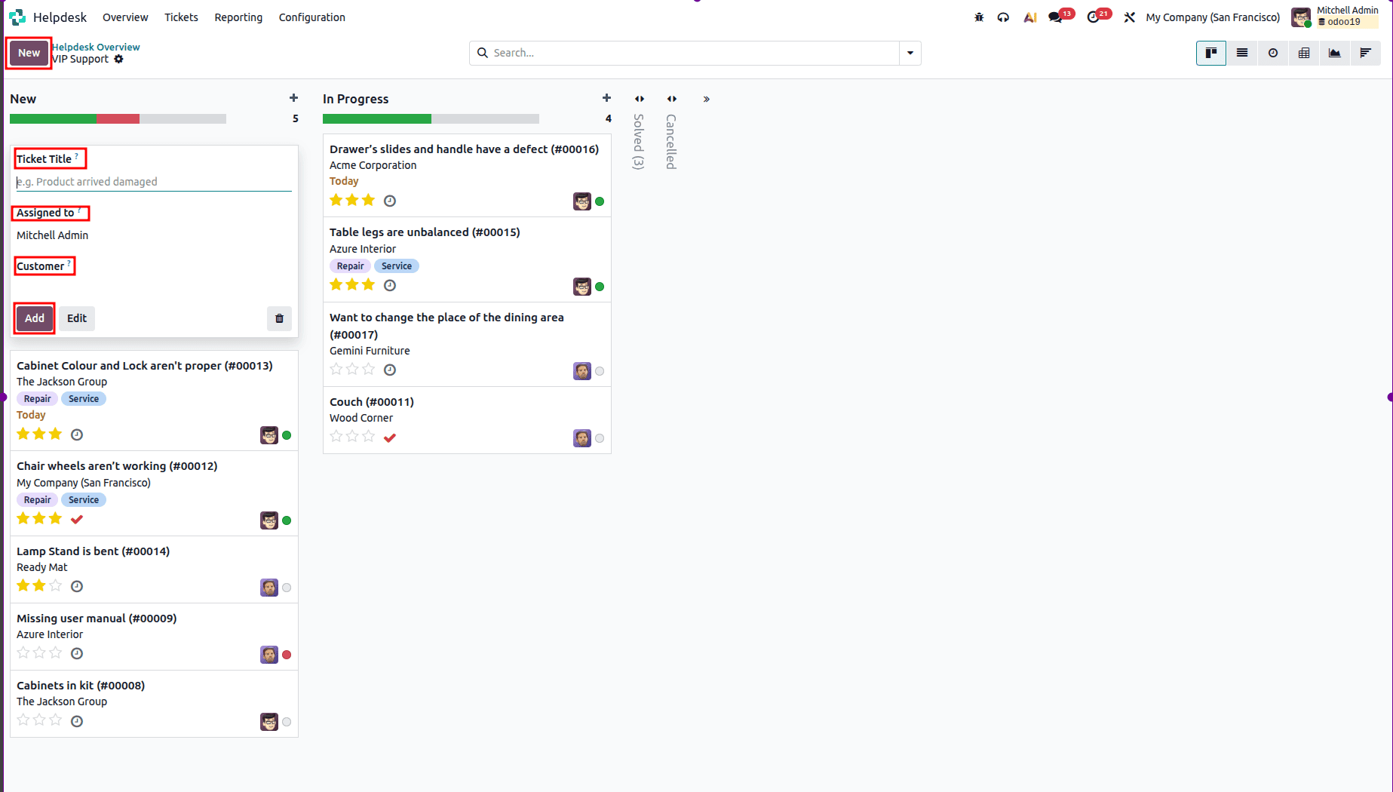Image resolution: width=1393 pixels, height=792 pixels.
Task: Click the Search box
Action: [685, 53]
